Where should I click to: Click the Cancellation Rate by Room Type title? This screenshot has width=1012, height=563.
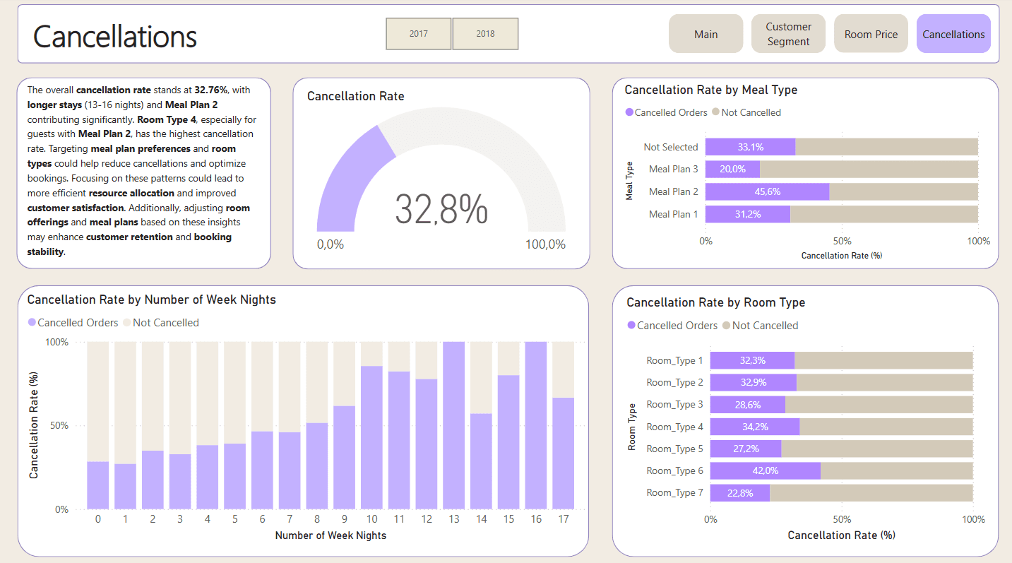[715, 302]
